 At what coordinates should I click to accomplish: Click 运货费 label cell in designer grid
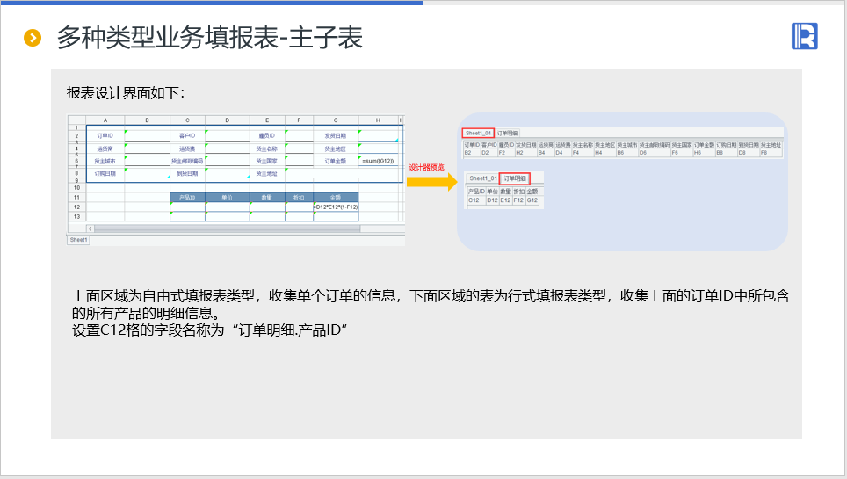pos(187,149)
